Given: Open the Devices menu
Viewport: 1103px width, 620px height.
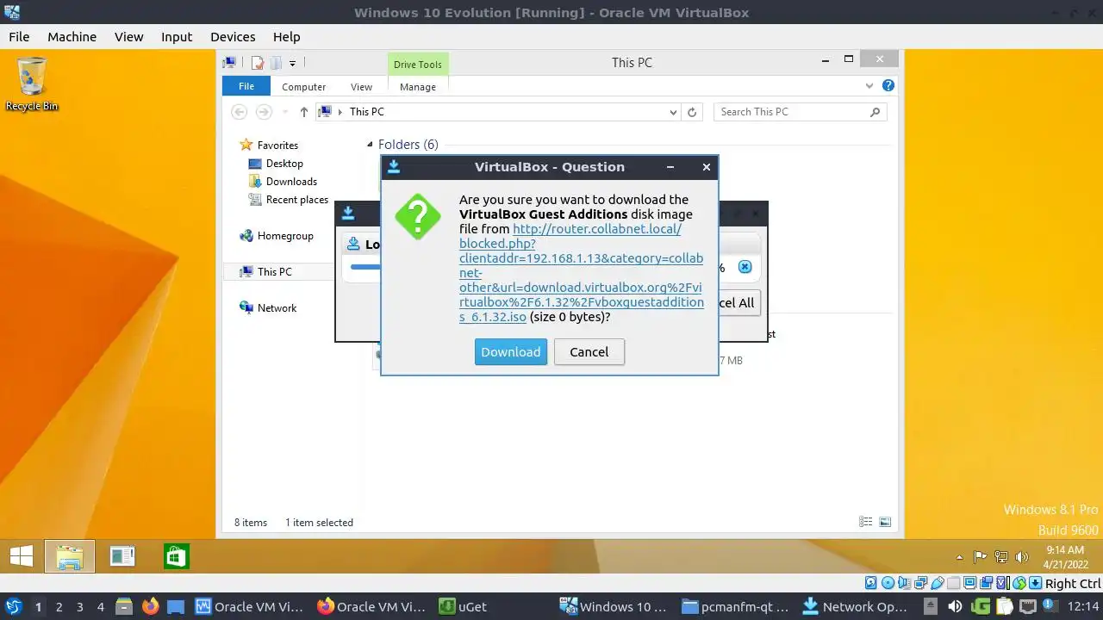Looking at the screenshot, I should pos(233,37).
